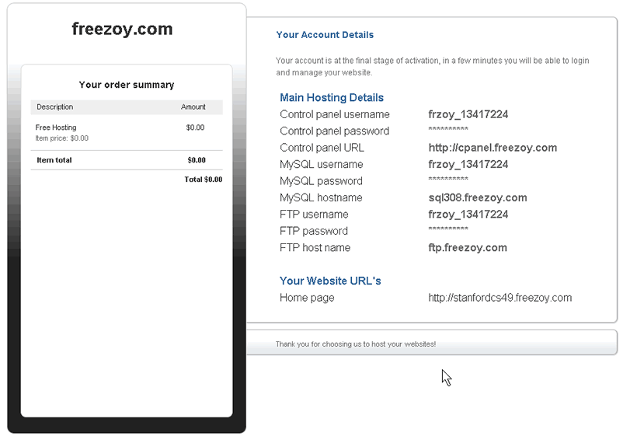Click the freezoy.com site title
The width and height of the screenshot is (630, 440).
(122, 30)
